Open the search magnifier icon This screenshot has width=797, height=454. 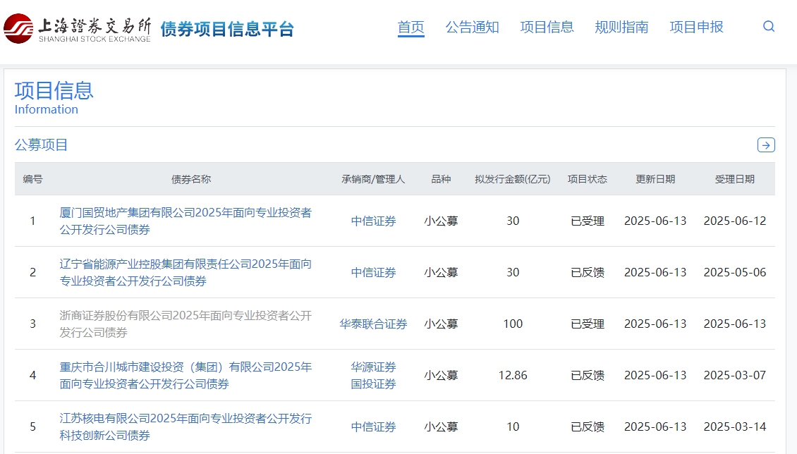pos(769,26)
